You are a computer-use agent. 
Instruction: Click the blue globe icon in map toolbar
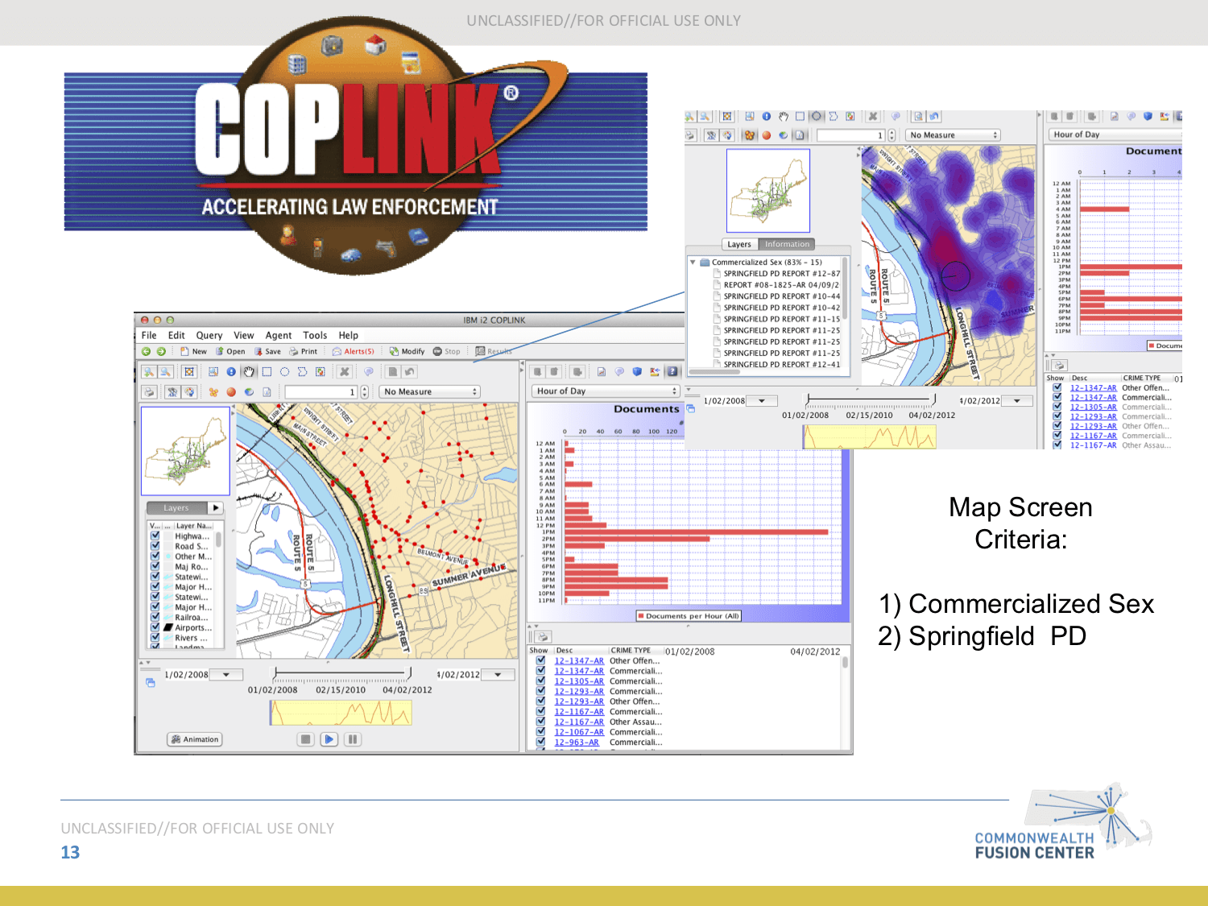point(249,392)
